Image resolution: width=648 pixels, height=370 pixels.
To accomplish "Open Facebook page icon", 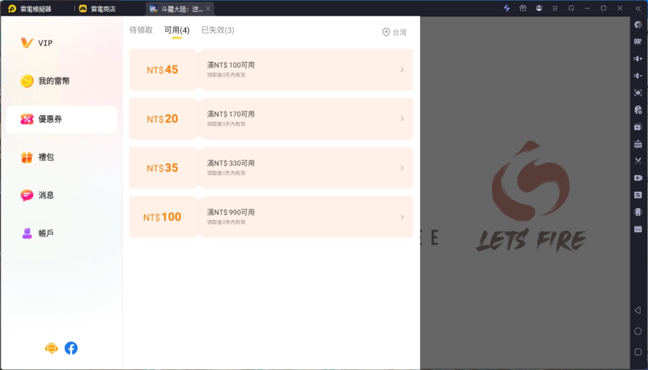I will click(71, 348).
